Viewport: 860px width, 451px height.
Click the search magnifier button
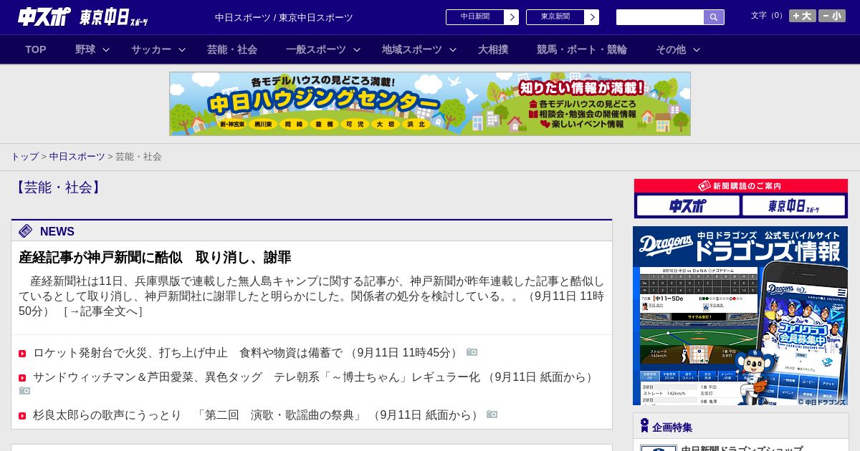tap(714, 17)
